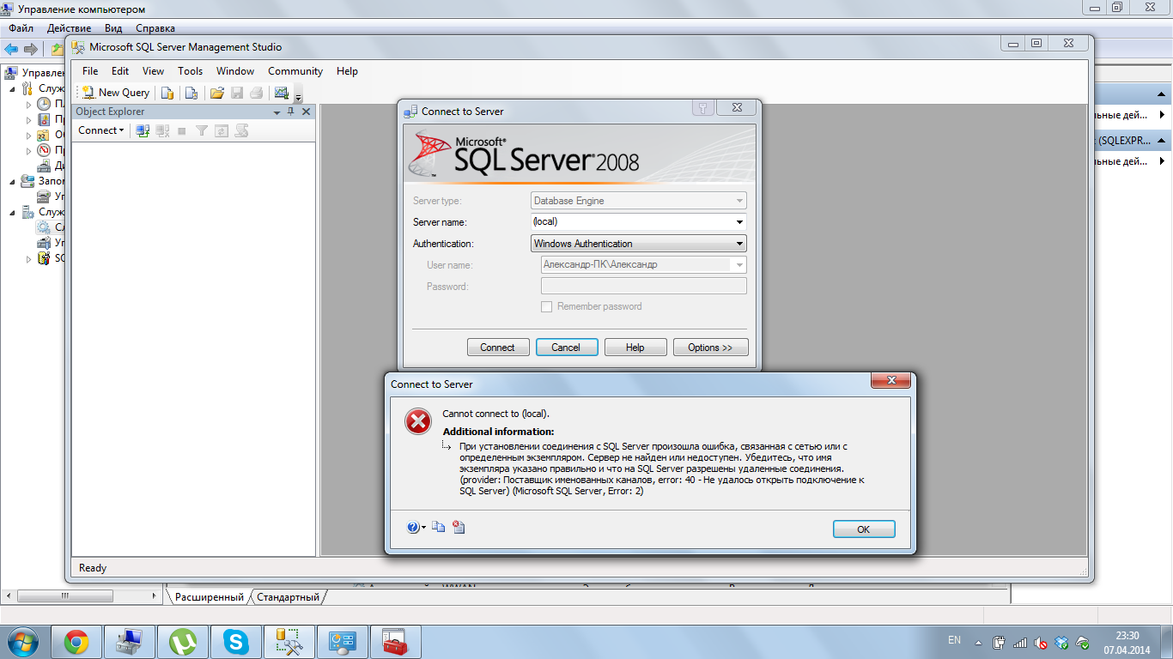Expand the clock-icon tree node in Управление компьютером
Viewport: 1173px width, 659px height.
point(28,104)
